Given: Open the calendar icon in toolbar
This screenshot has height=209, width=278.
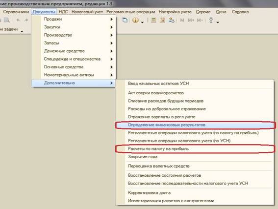Looking at the screenshot, I should coord(162,21).
